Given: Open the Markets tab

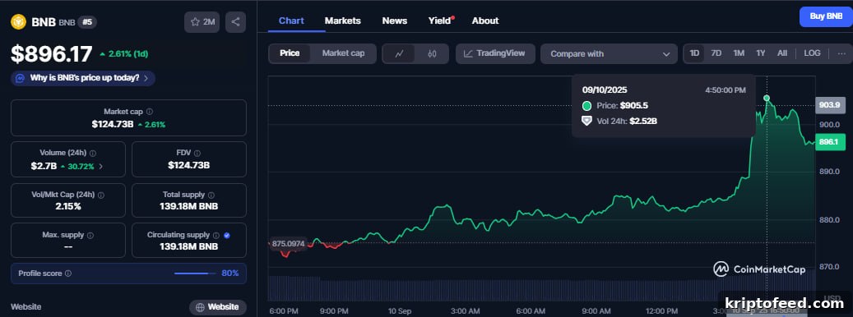Looking at the screenshot, I should 343,21.
